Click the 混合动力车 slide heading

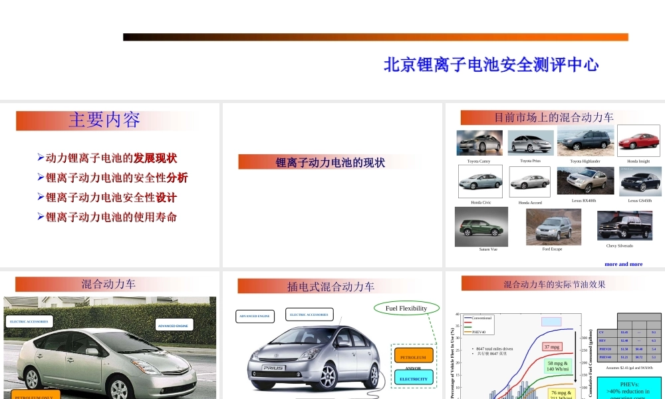(x=108, y=284)
